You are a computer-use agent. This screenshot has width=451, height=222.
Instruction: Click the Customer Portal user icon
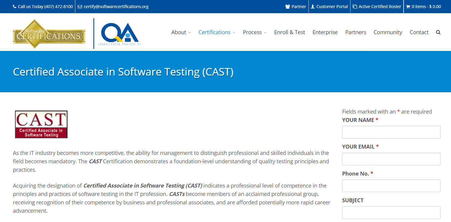[x=312, y=6]
